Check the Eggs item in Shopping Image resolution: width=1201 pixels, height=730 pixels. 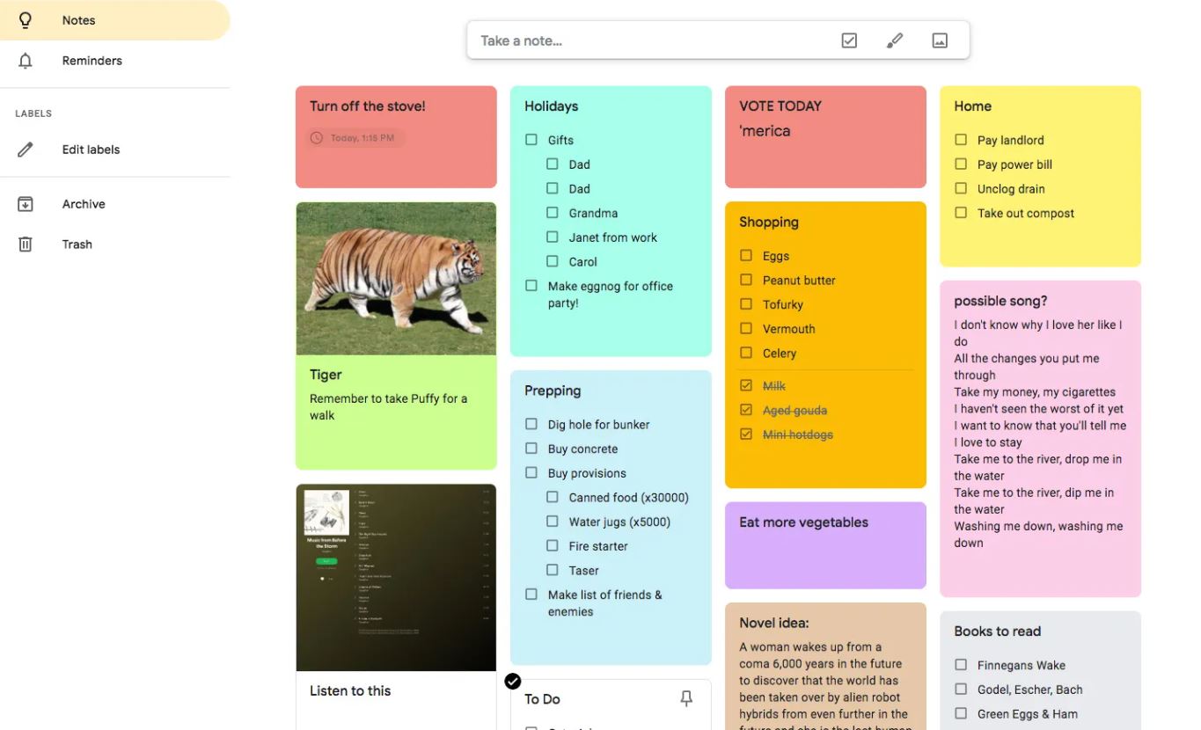click(x=746, y=256)
